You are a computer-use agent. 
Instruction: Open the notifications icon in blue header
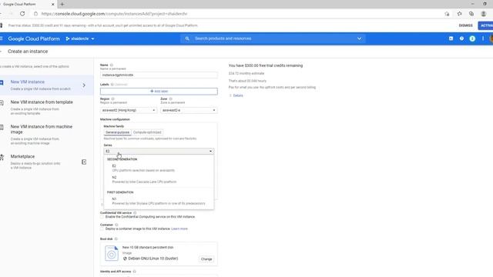pos(472,38)
